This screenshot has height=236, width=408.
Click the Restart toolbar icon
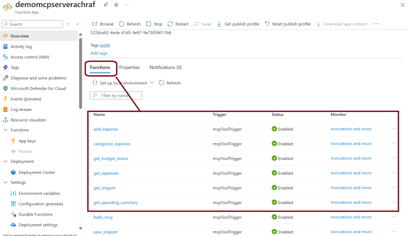[x=171, y=24]
